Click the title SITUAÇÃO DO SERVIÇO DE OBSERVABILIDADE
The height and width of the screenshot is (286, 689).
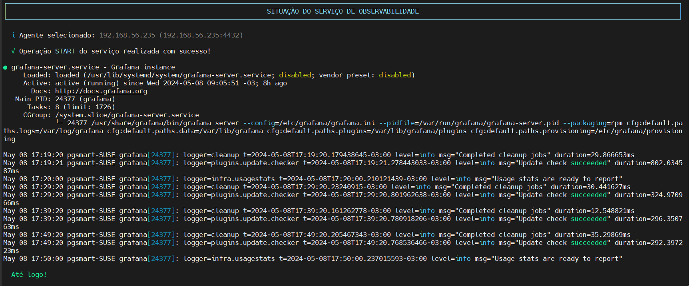pos(343,11)
